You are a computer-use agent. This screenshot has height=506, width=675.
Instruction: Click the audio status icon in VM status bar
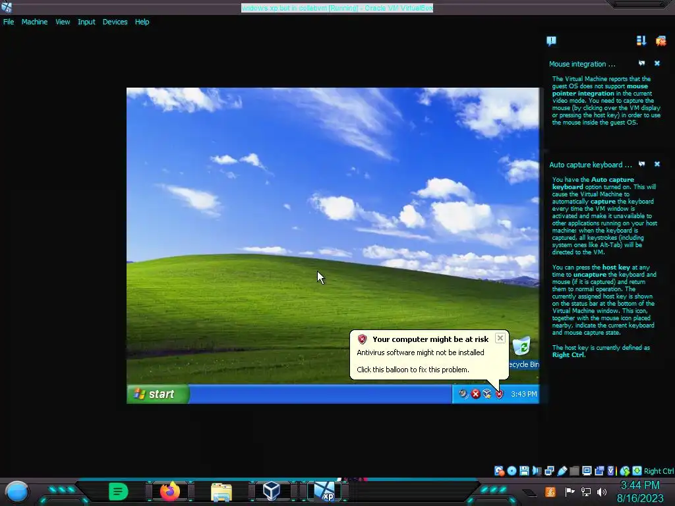point(537,471)
